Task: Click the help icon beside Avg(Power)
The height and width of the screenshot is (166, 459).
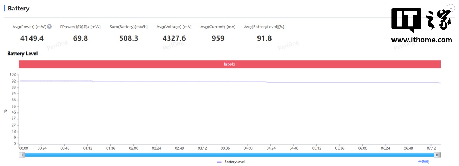Action: pyautogui.click(x=49, y=27)
